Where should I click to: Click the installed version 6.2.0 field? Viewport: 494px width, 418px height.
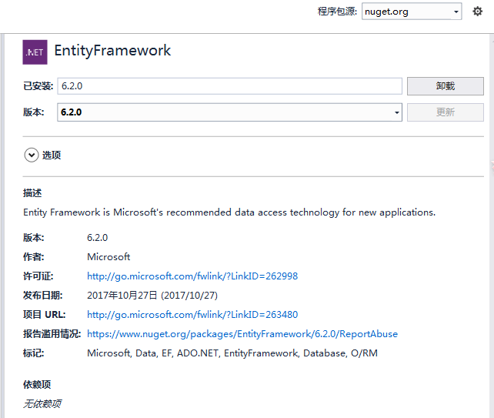pos(229,86)
